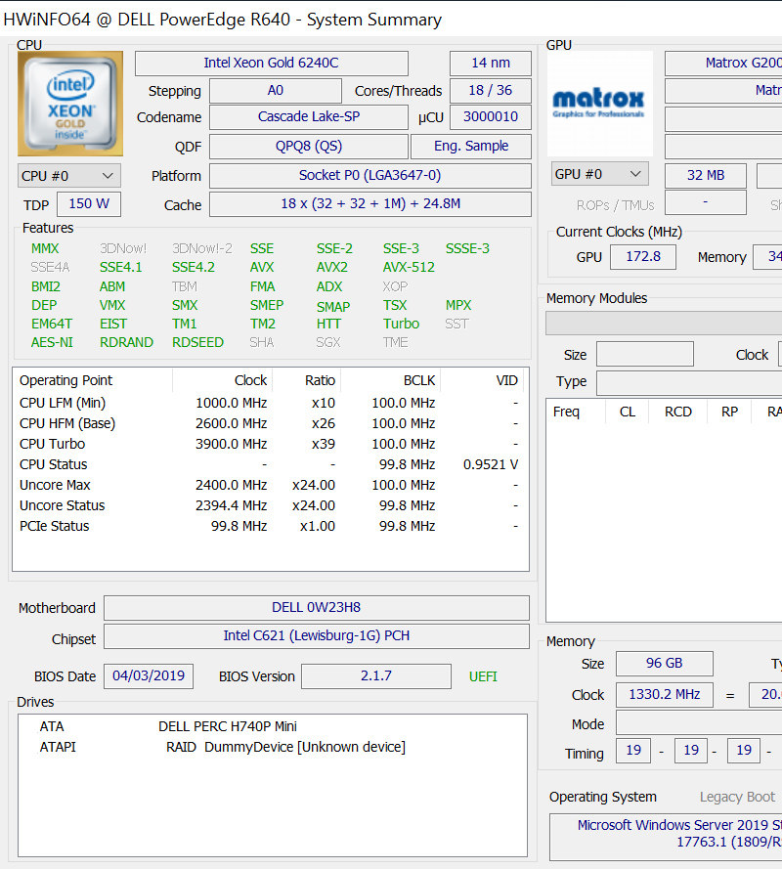
Task: Click the Cores/Threads value 18 / 36
Action: (x=491, y=90)
